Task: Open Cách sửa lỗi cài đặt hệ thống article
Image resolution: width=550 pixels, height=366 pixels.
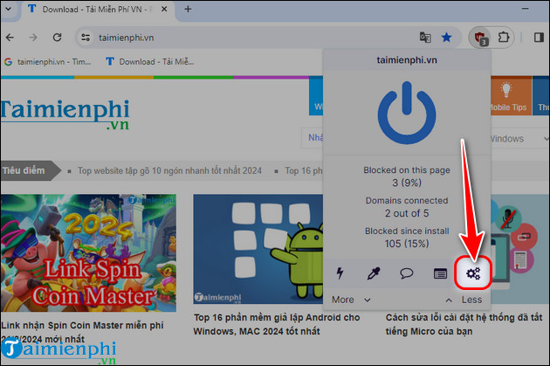Action: (464, 324)
